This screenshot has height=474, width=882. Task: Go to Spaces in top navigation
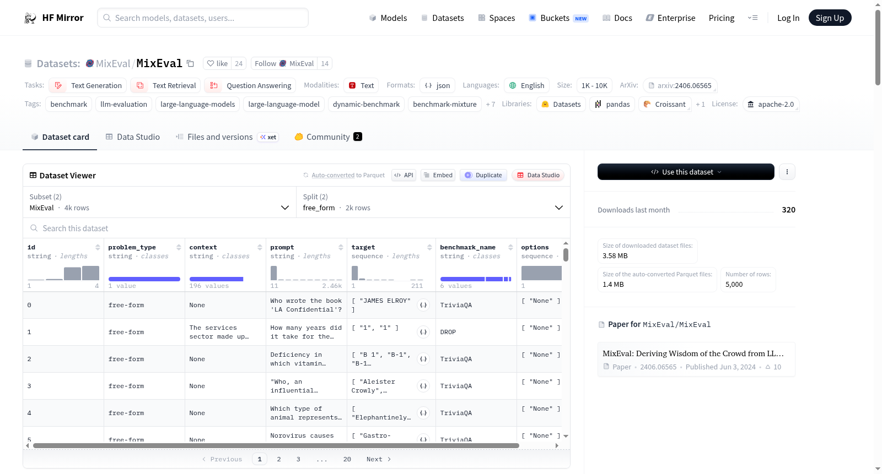pos(497,18)
